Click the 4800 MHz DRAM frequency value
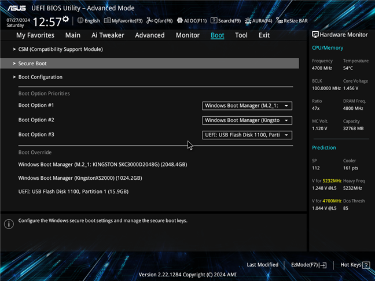 [353, 108]
